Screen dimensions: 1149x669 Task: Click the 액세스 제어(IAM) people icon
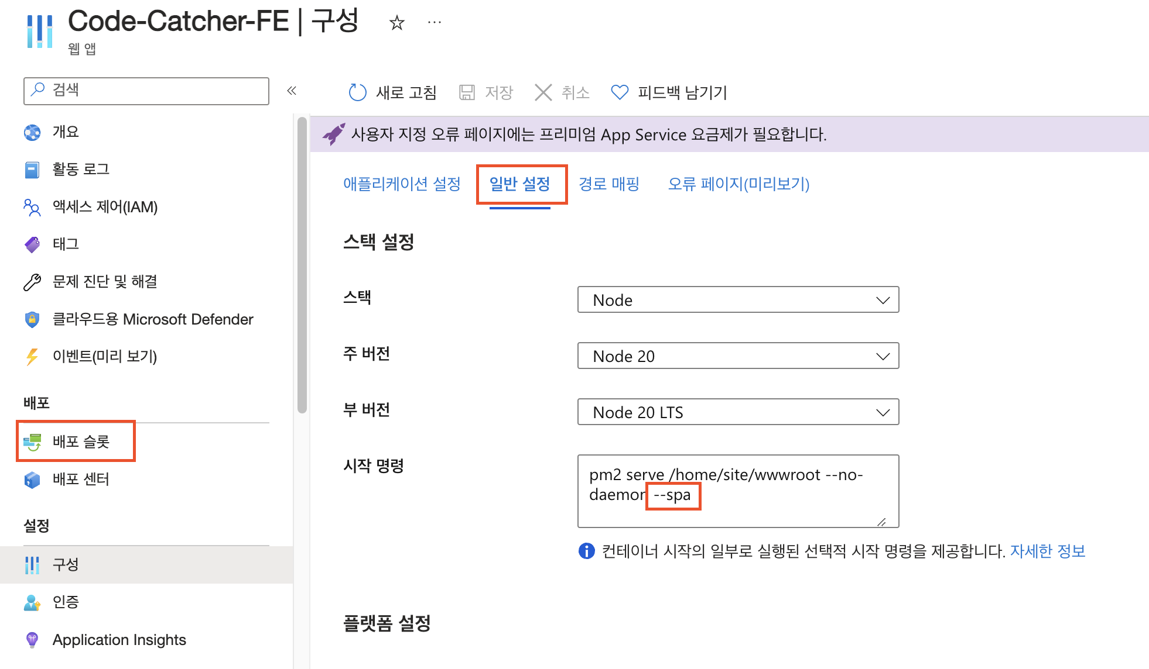point(32,208)
